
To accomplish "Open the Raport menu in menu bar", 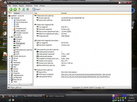I will click(x=21, y=6).
